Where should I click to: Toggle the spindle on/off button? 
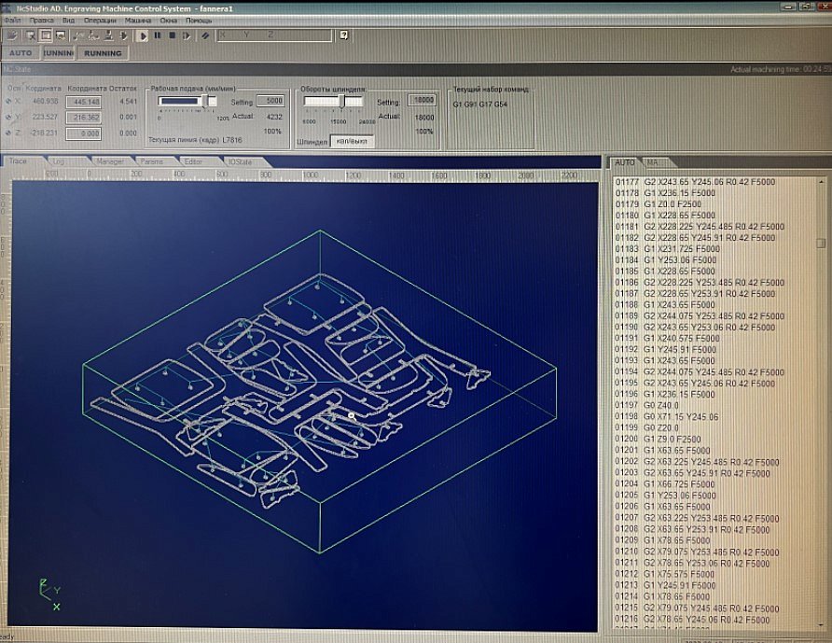352,141
